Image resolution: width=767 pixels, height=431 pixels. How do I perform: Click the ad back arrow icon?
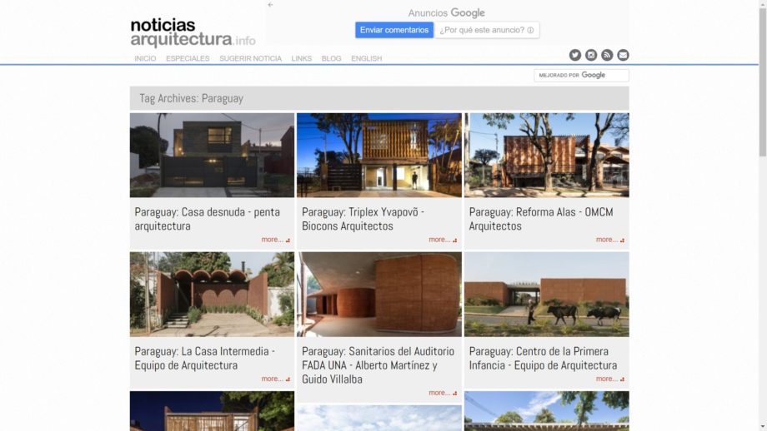(270, 5)
